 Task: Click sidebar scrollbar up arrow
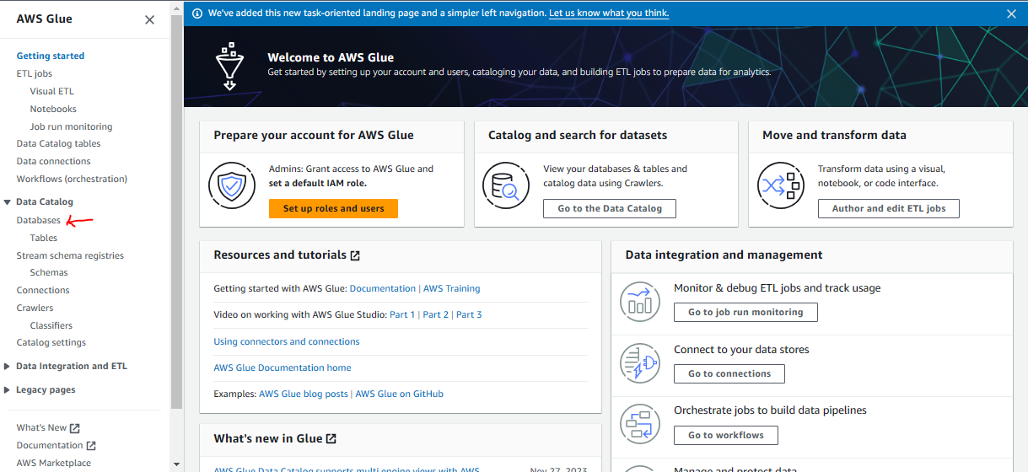tap(176, 8)
